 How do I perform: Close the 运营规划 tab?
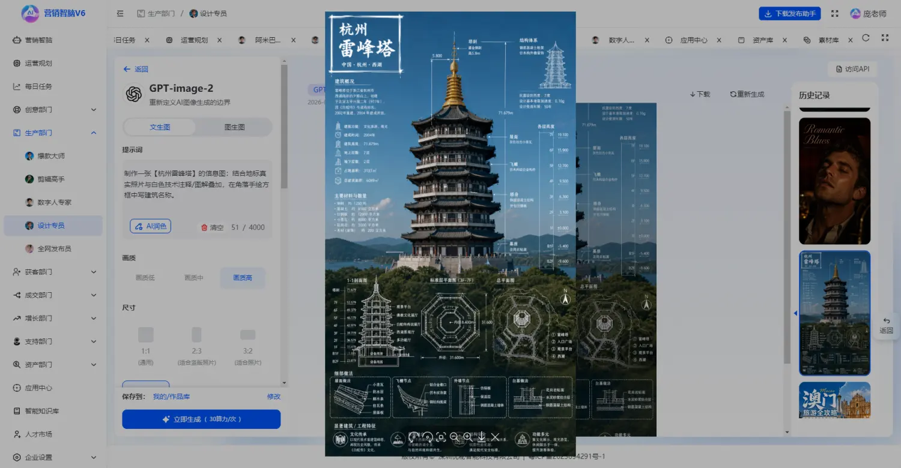point(219,40)
